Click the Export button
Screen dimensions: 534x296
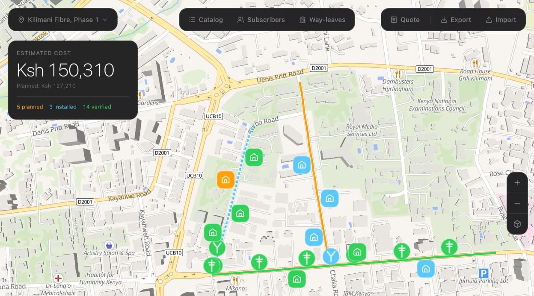(456, 20)
